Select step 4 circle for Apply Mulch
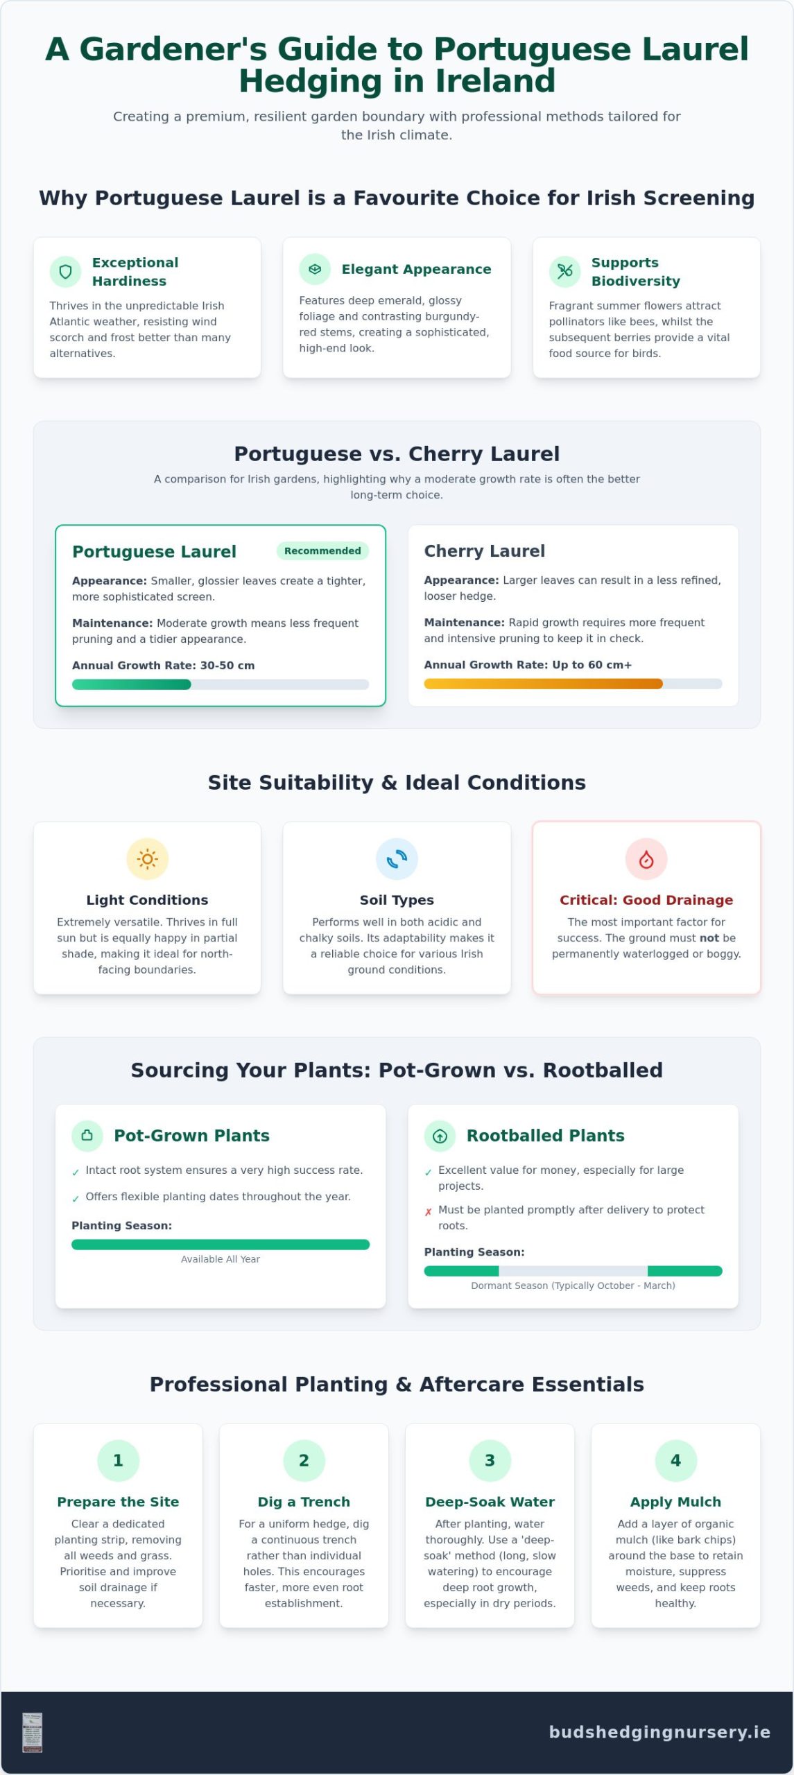 675,1460
